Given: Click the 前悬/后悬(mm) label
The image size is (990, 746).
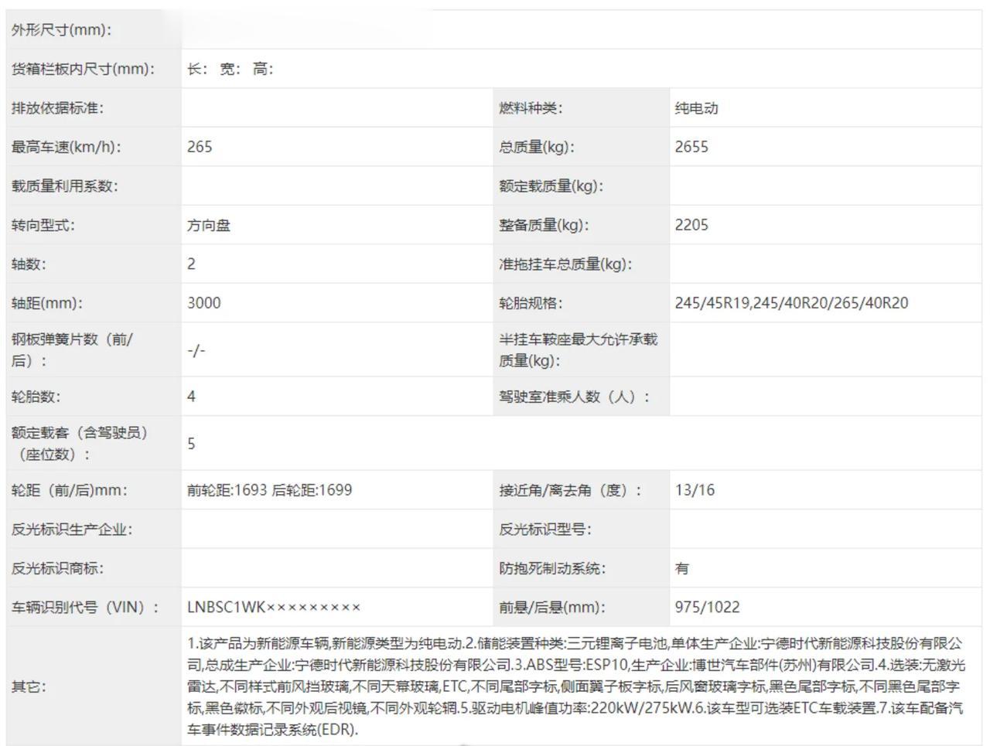Looking at the screenshot, I should point(552,608).
